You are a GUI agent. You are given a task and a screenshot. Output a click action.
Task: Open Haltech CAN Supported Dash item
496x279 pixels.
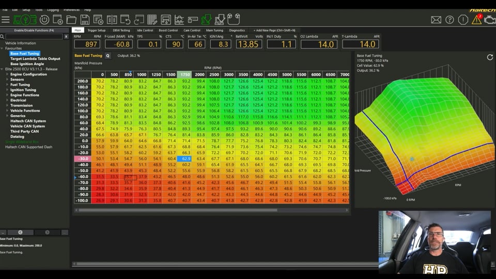click(29, 147)
